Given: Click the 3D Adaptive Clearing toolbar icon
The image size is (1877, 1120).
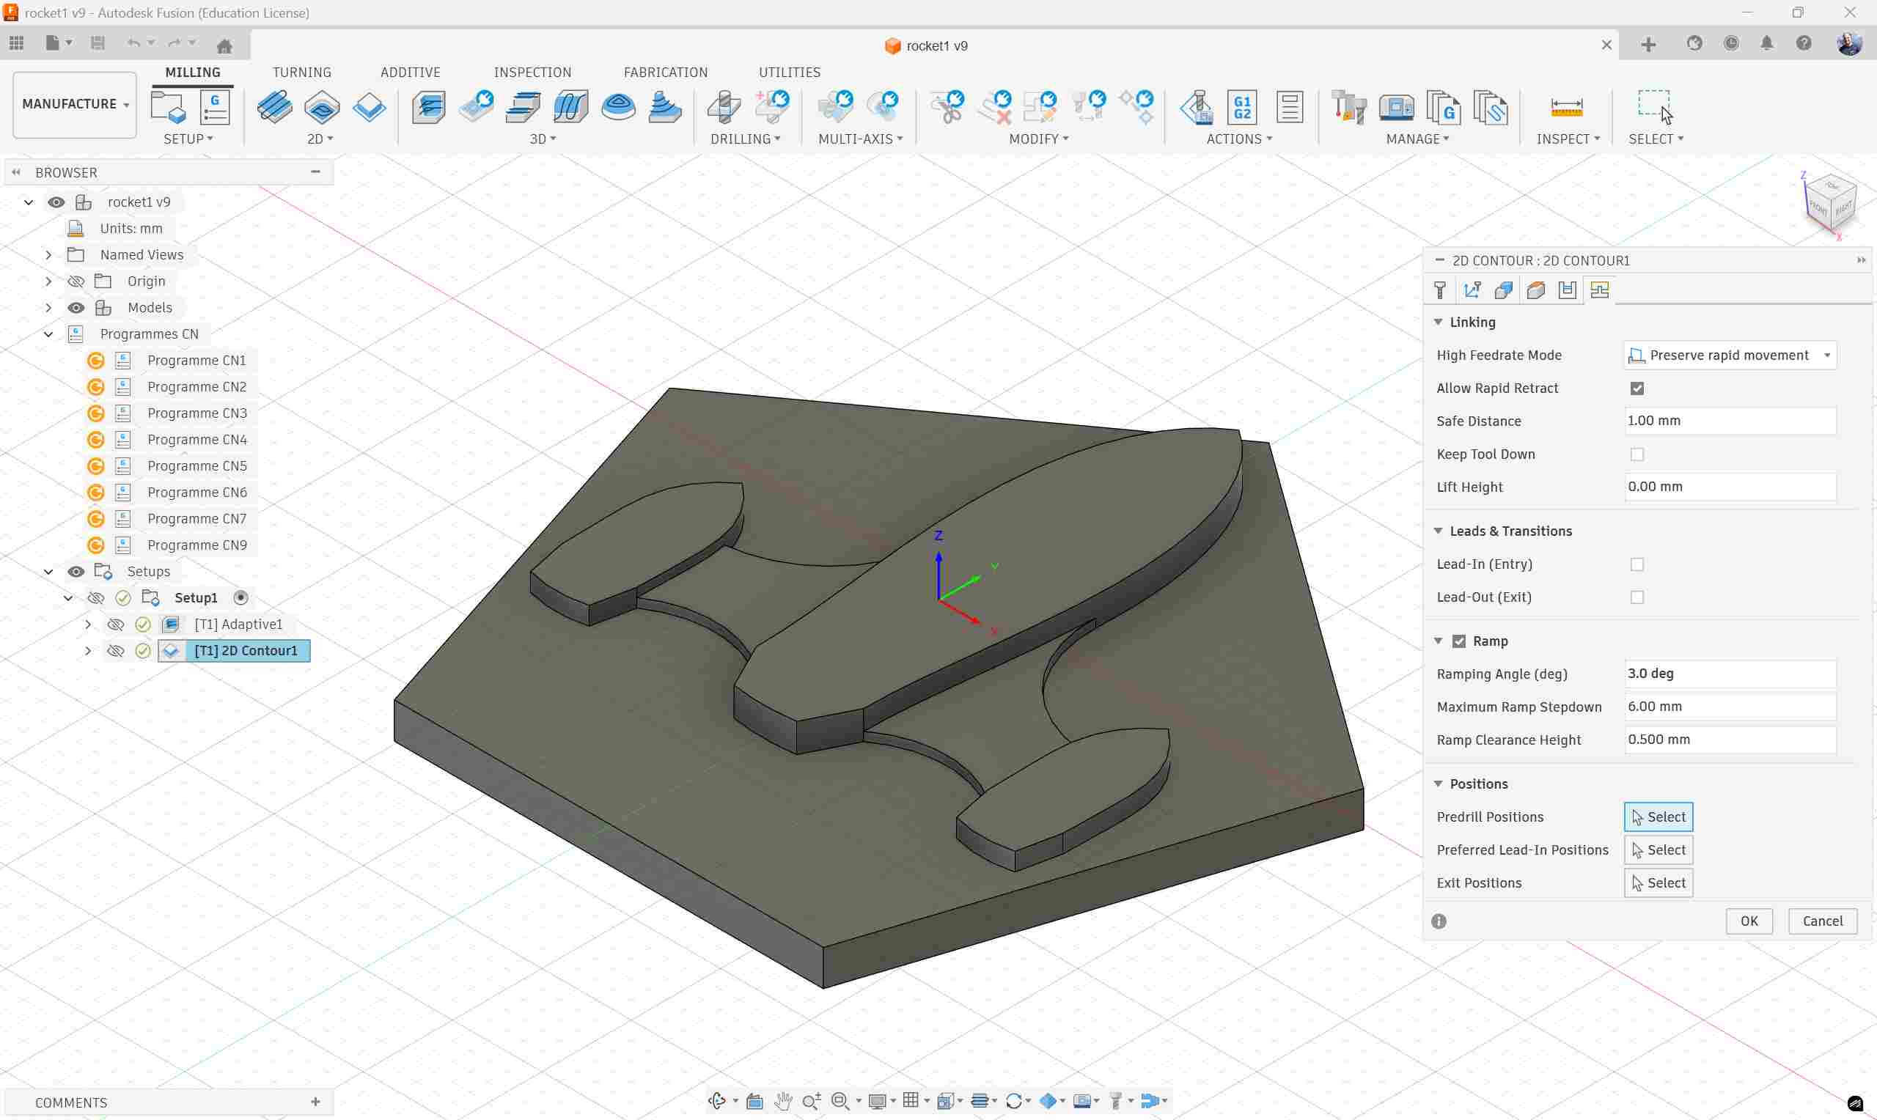Looking at the screenshot, I should [x=429, y=106].
